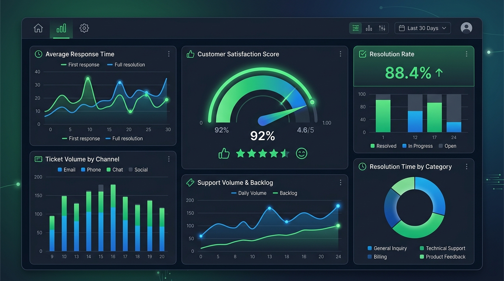
Task: Toggle the Resolved legend entry
Action: coord(383,146)
